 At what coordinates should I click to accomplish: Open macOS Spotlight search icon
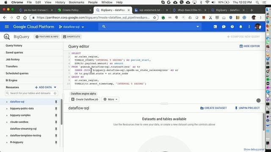257,3
